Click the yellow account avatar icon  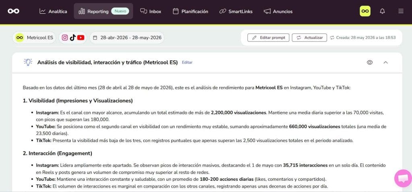coord(365,11)
